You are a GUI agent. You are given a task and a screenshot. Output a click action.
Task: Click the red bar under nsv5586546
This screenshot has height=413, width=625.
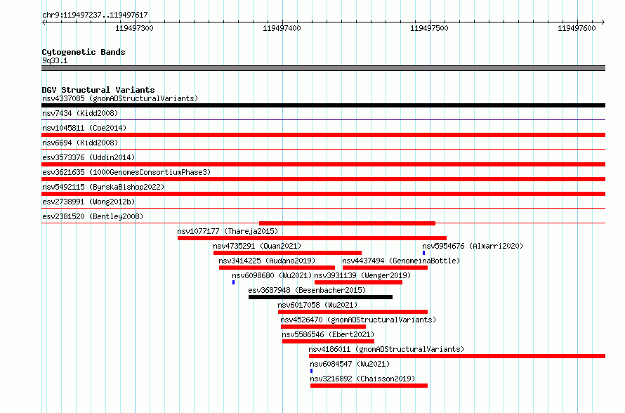pos(329,341)
